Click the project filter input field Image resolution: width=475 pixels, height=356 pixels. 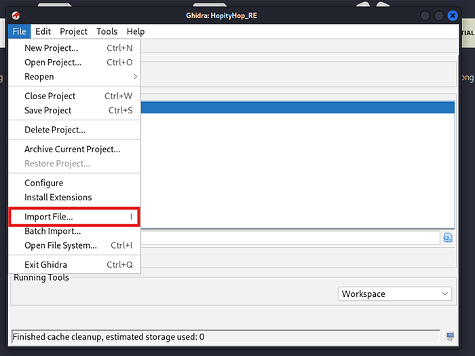click(x=290, y=237)
